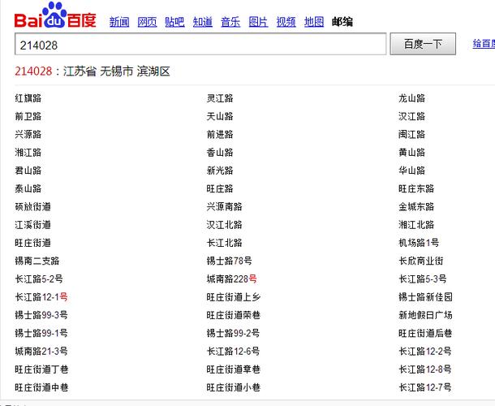Click the 长江路12-1号 entry
This screenshot has height=406, width=495.
click(x=41, y=297)
